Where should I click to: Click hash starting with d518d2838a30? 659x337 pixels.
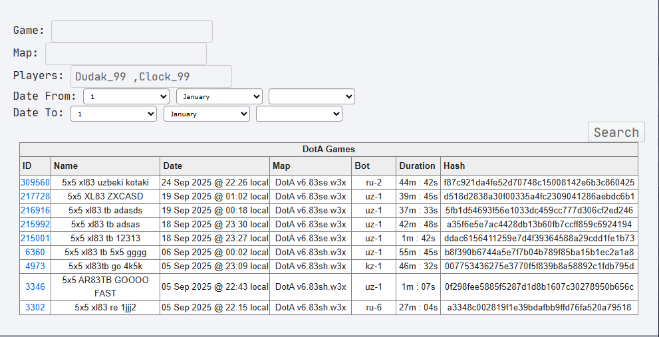539,196
